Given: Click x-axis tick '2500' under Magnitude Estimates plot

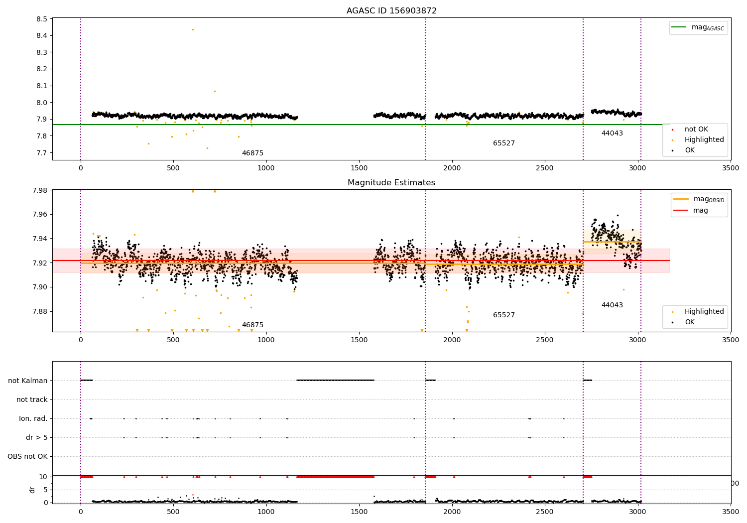Looking at the screenshot, I should coord(545,340).
